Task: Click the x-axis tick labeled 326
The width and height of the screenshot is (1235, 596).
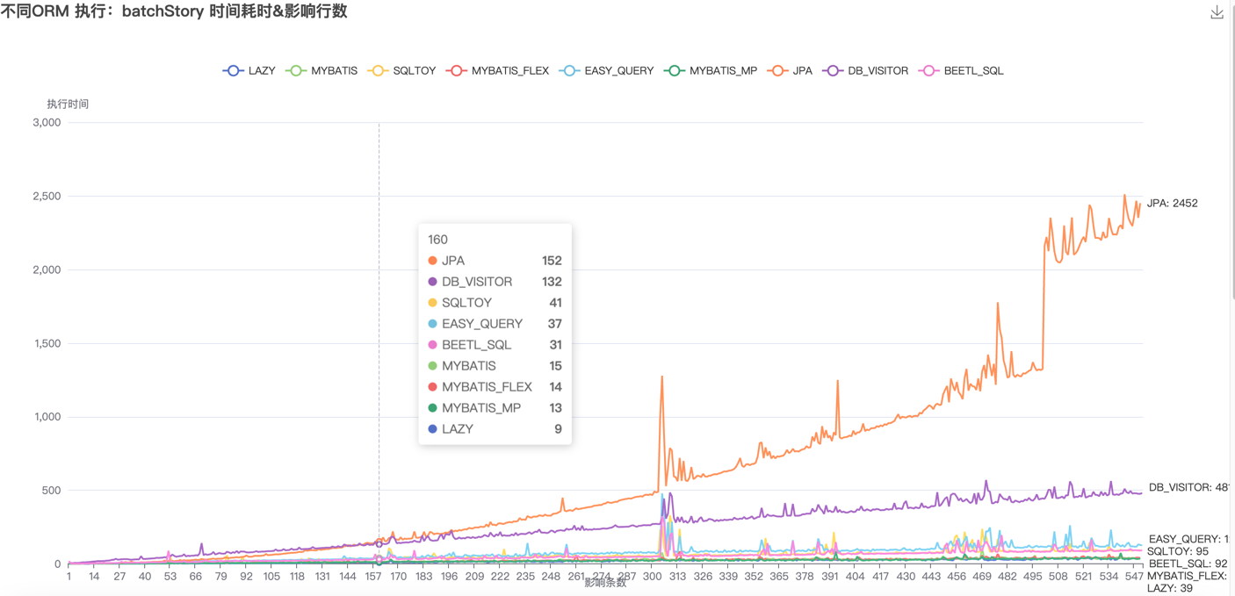Action: pos(703,577)
